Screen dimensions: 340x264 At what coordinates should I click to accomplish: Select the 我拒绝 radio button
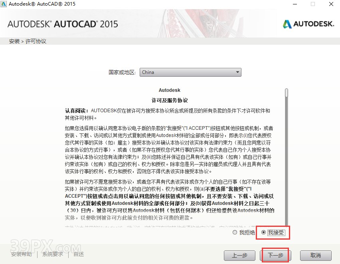coord(235,233)
